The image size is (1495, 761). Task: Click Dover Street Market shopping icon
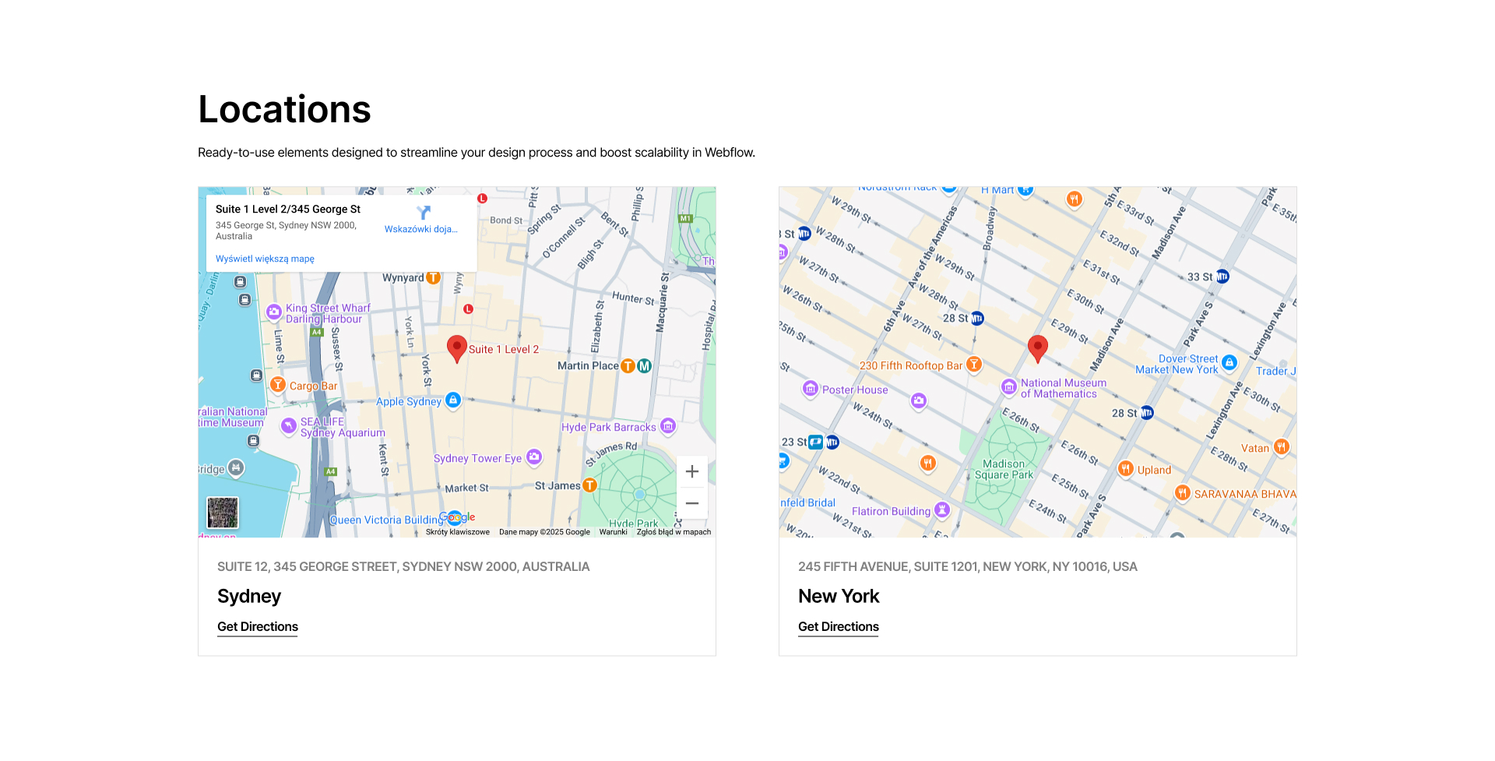coord(1229,363)
